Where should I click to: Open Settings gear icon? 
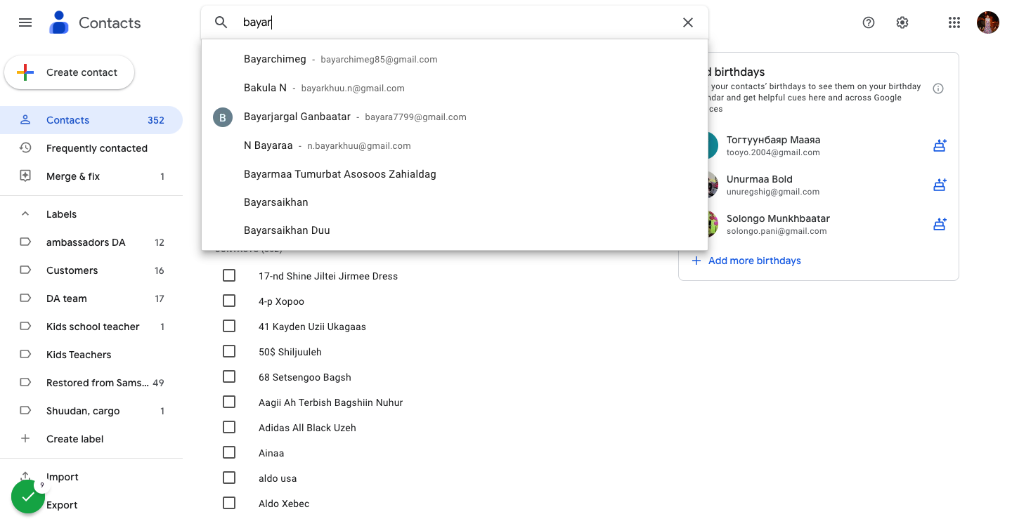[x=902, y=22]
